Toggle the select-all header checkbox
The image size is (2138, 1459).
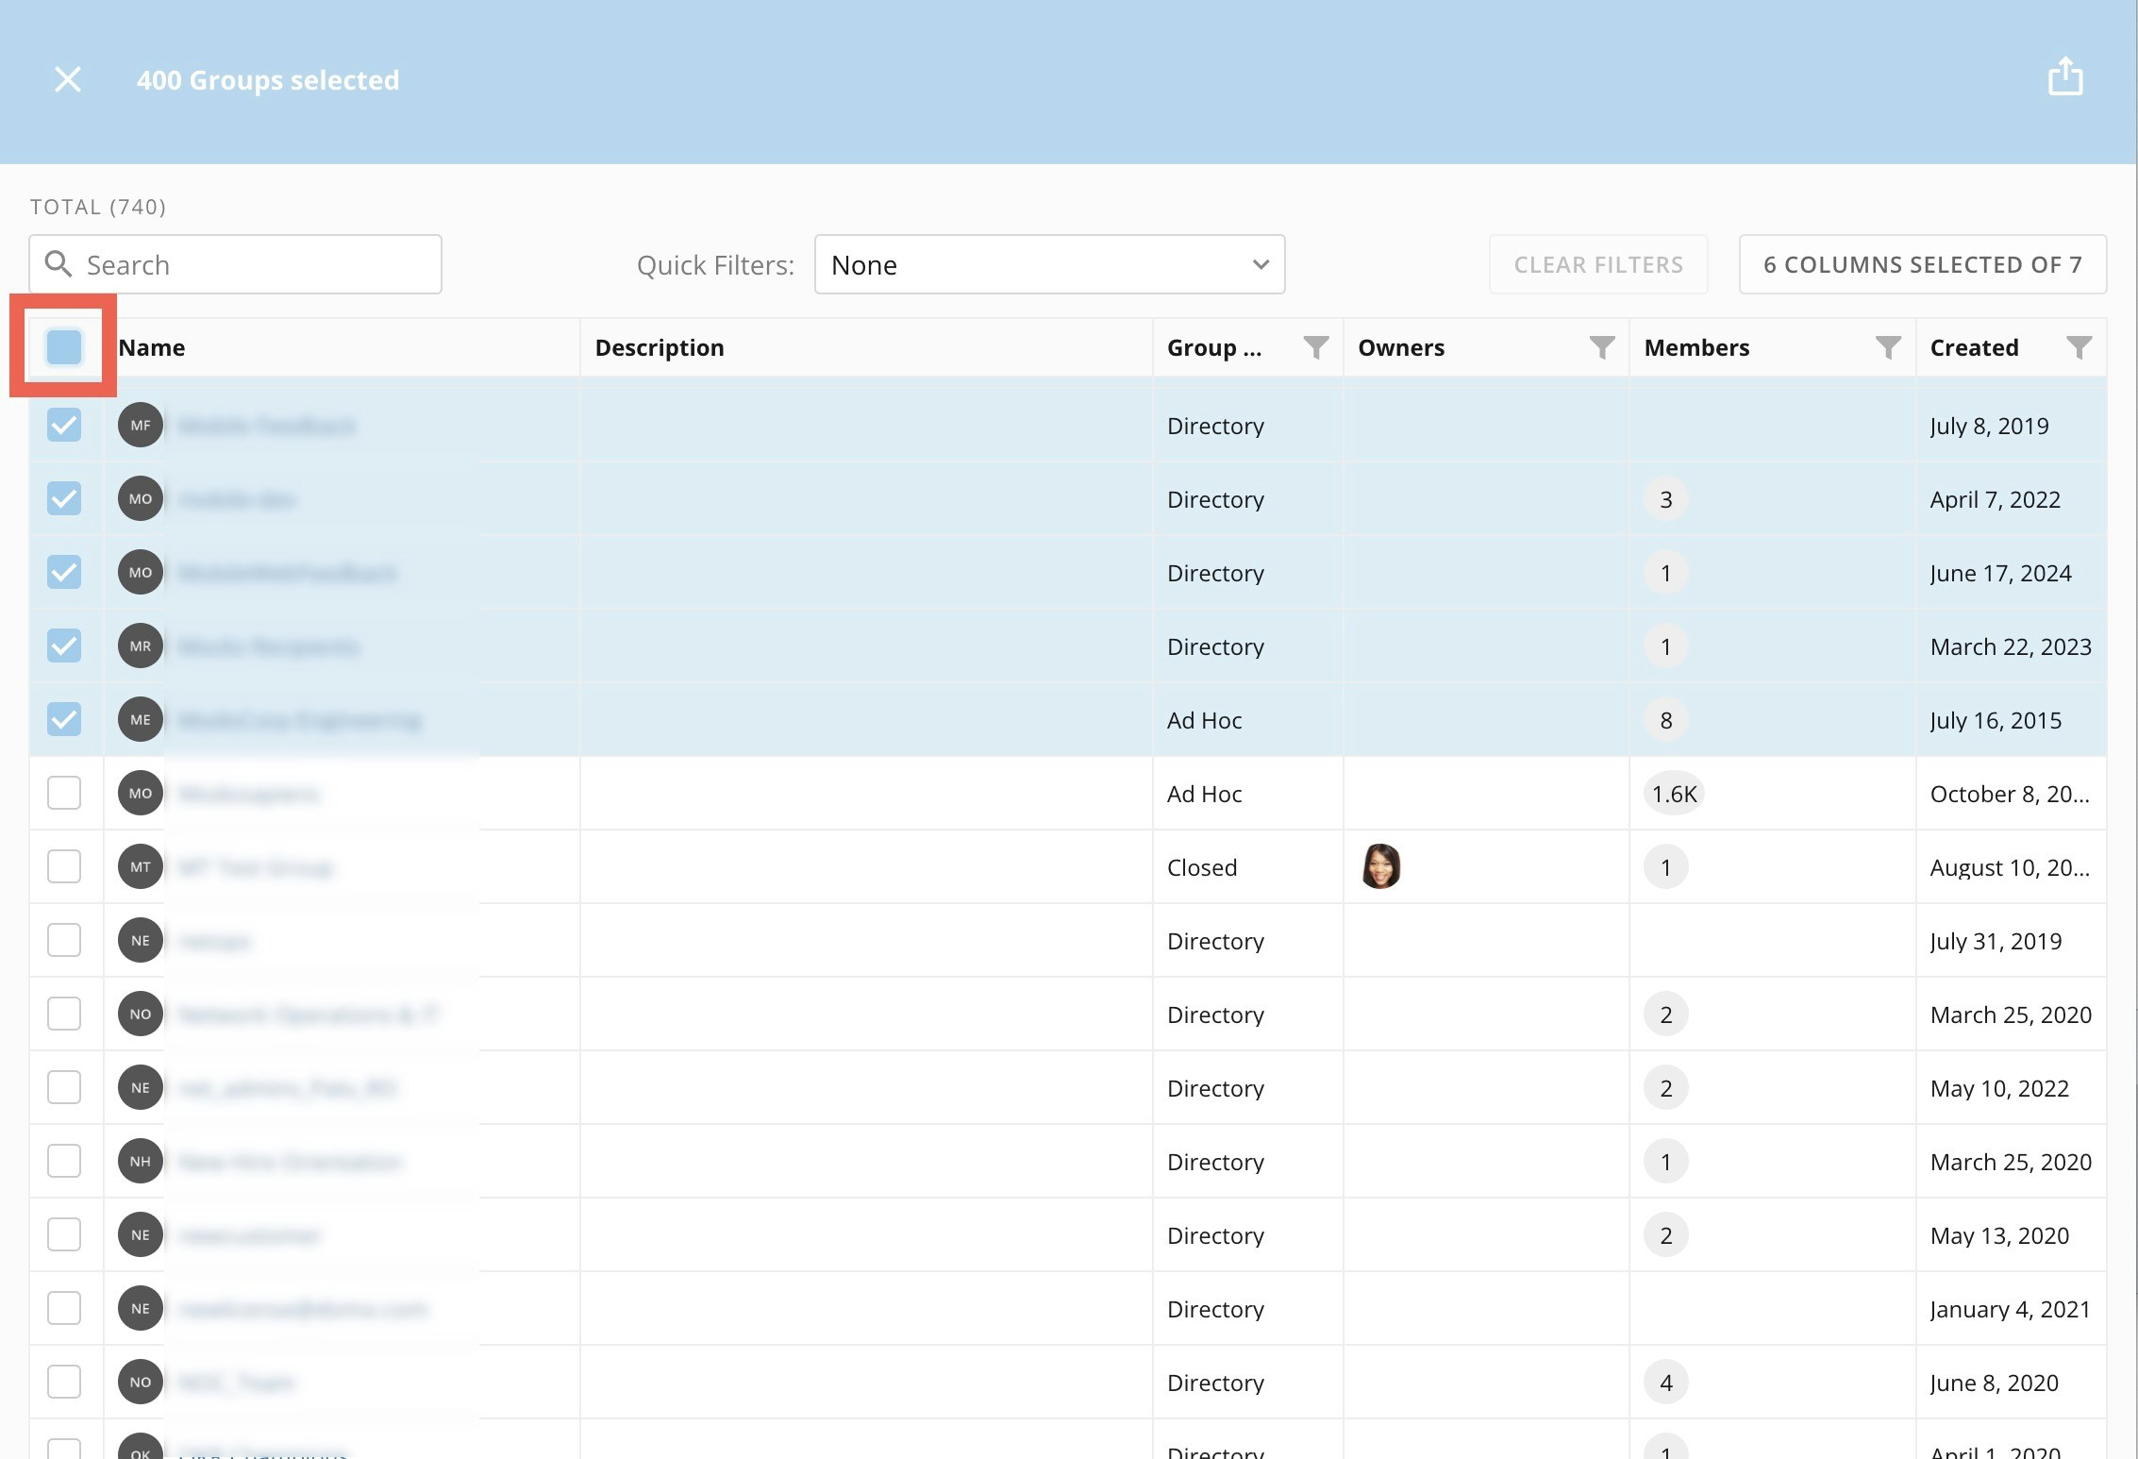(64, 346)
